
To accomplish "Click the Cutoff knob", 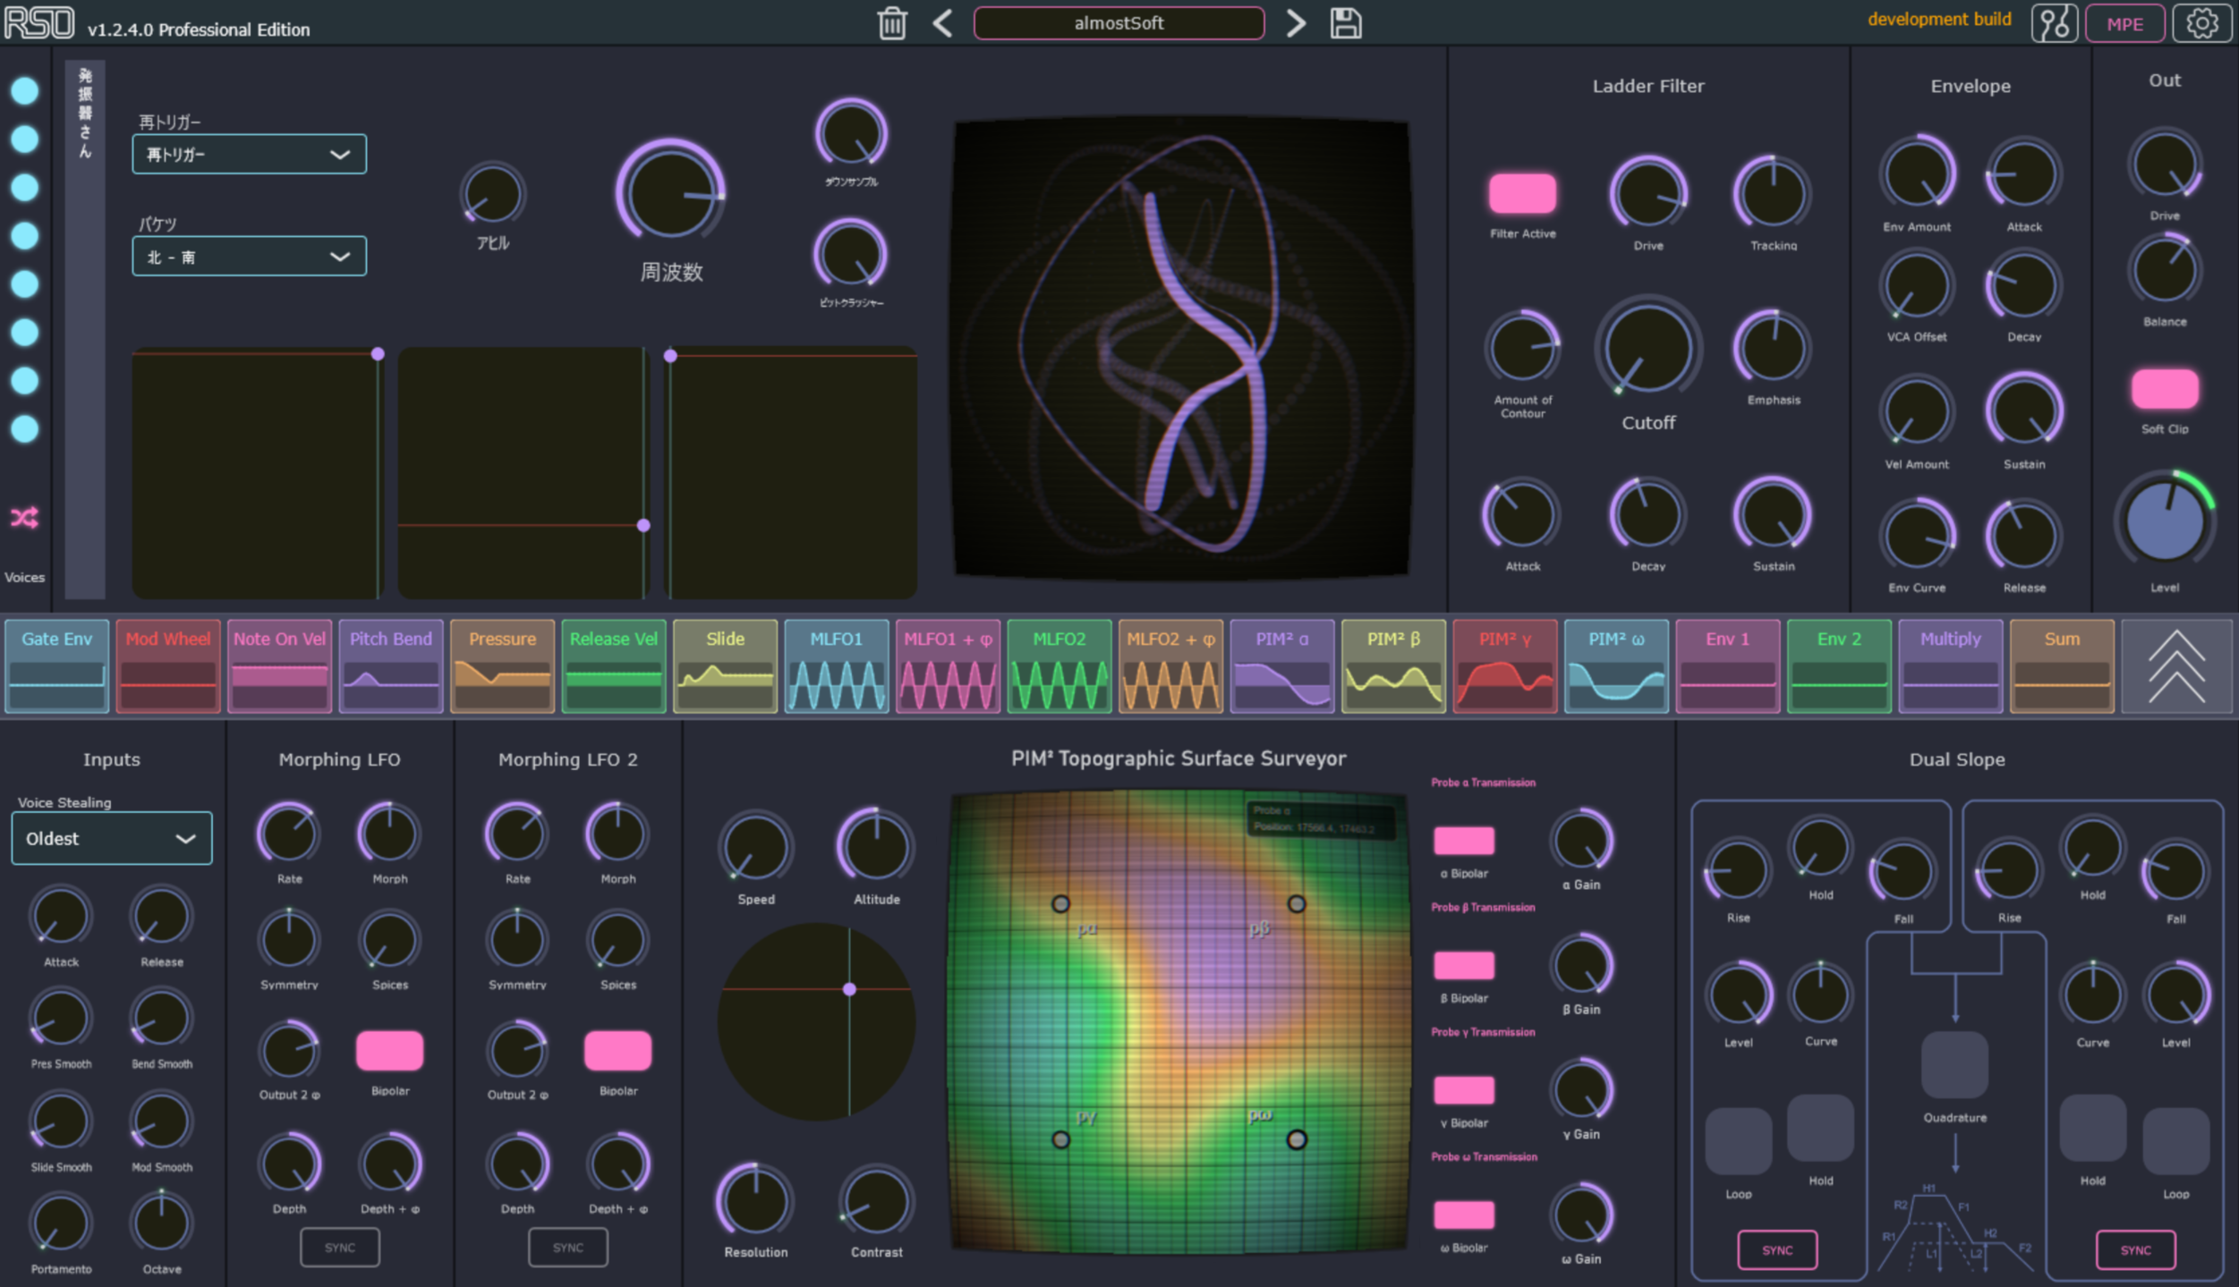I will click(1647, 349).
